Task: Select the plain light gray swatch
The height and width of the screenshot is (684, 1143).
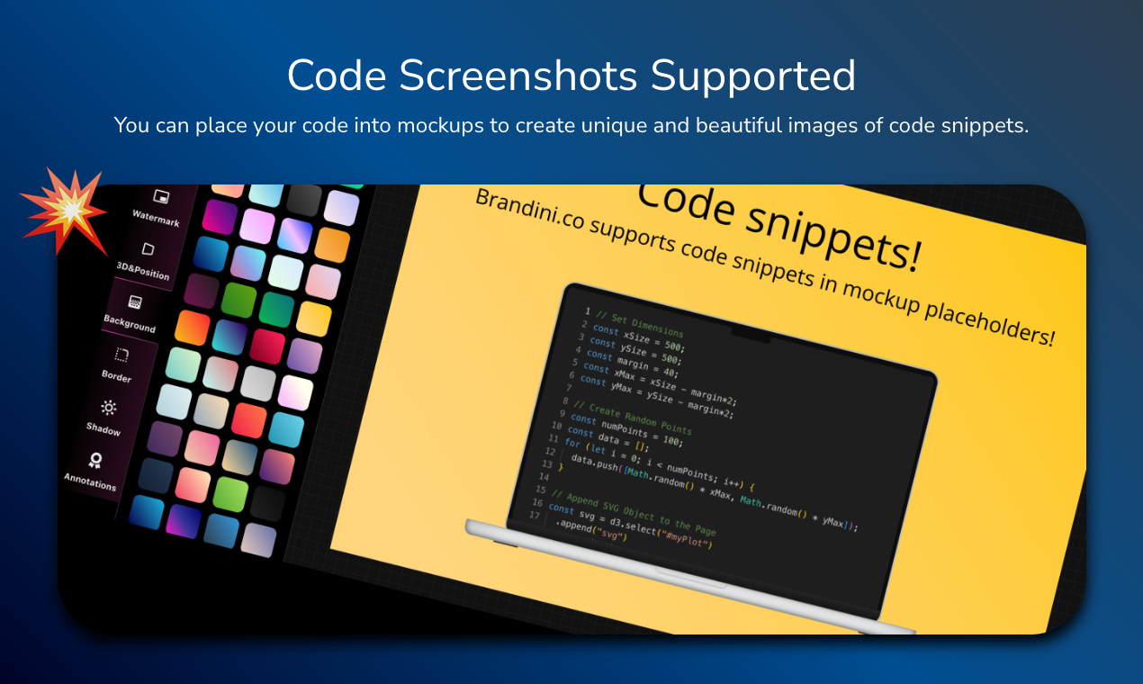Action: (x=257, y=384)
